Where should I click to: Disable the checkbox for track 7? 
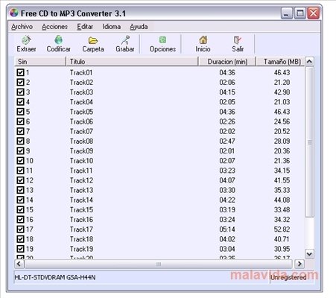point(20,131)
